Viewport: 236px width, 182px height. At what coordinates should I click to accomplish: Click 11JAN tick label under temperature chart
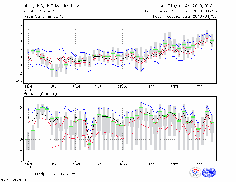tap(52, 87)
